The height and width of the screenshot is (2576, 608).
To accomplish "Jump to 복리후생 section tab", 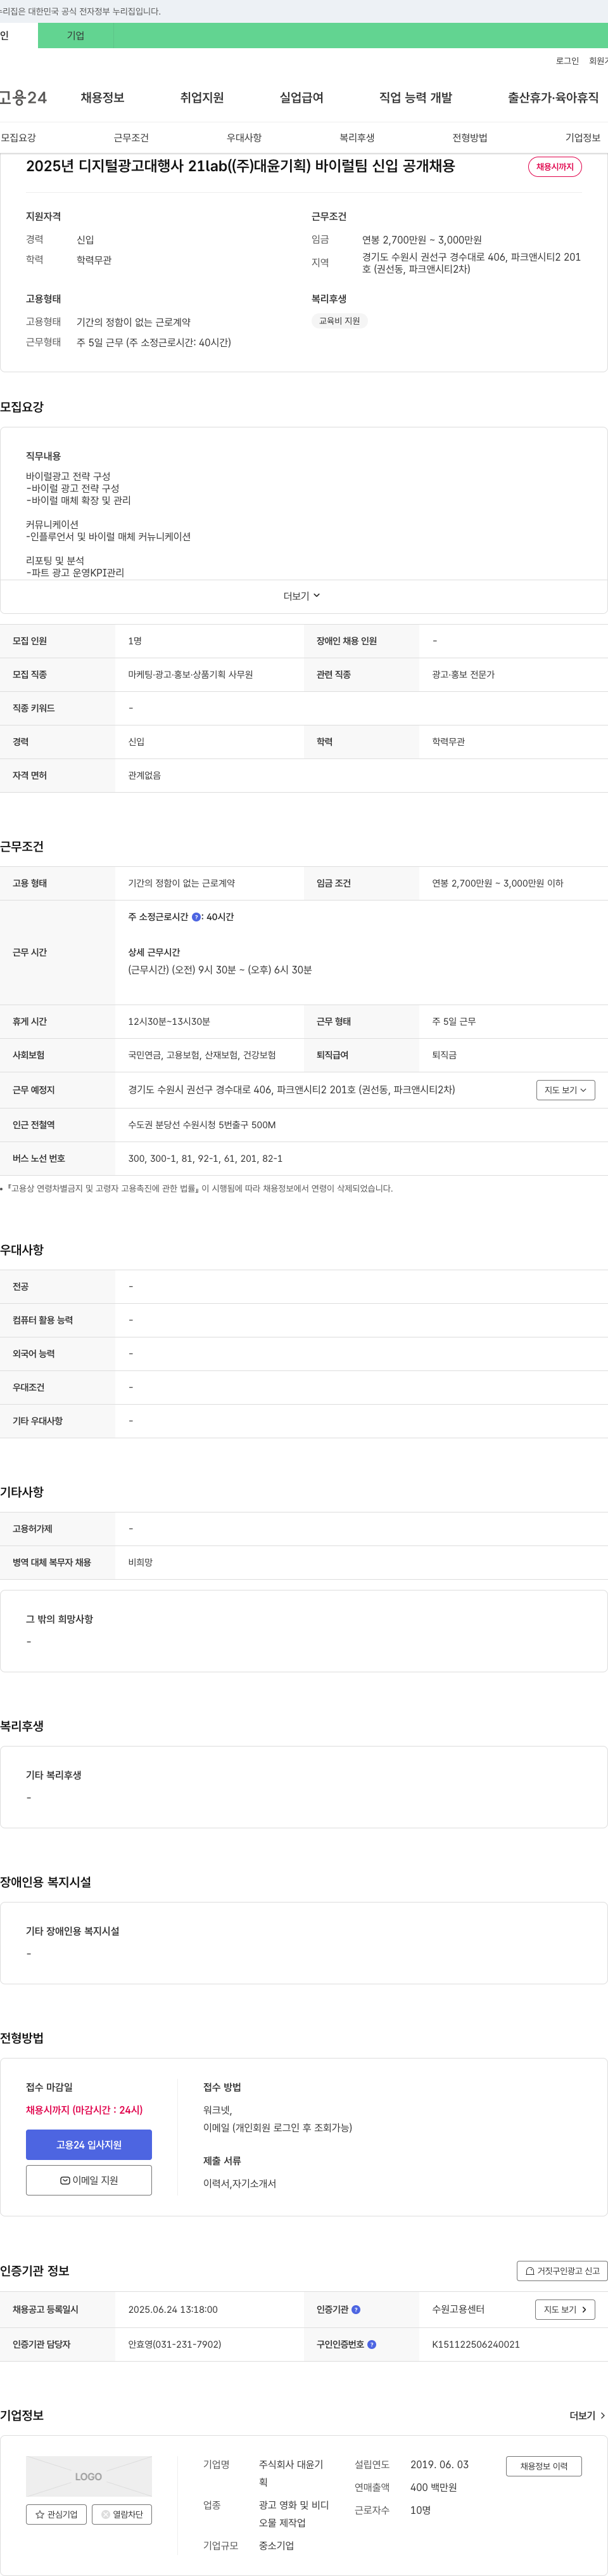I will click(x=357, y=138).
